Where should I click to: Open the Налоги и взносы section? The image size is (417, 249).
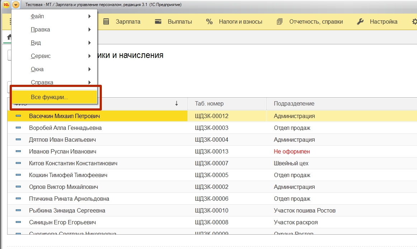click(x=241, y=22)
